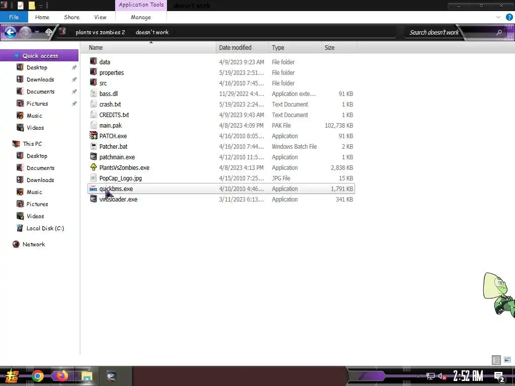Switch to details view layout

coord(496,360)
